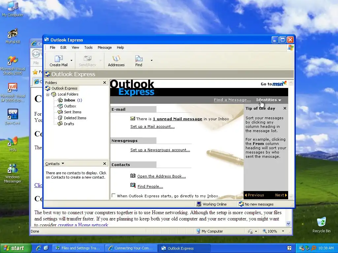Viewport: 338px width, 253px height.
Task: Close the Contacts pane
Action: pos(105,164)
